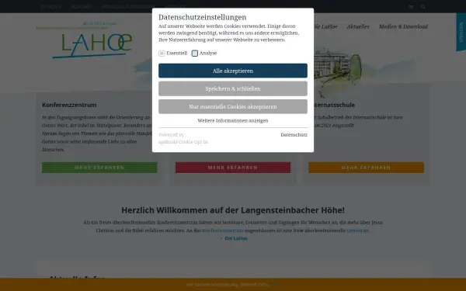
Task: Click the Konferenzzentrum card heading
Action: (x=69, y=105)
